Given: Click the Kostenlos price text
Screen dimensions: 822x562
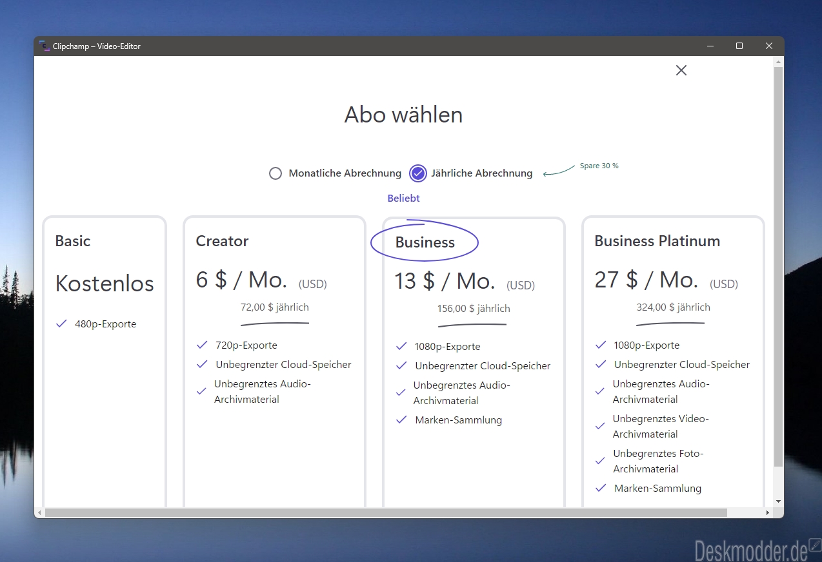Looking at the screenshot, I should (x=105, y=284).
